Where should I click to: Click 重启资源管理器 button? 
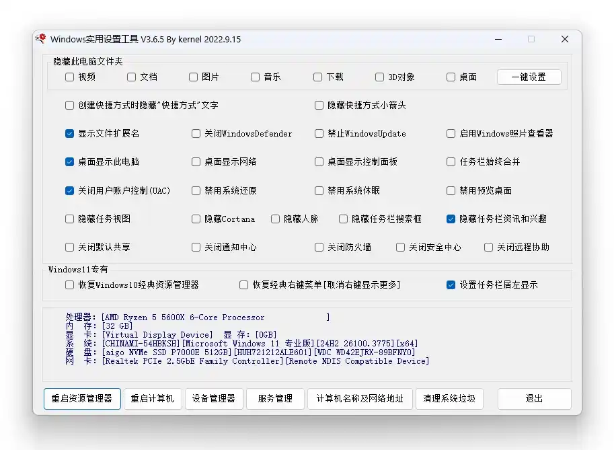(82, 399)
